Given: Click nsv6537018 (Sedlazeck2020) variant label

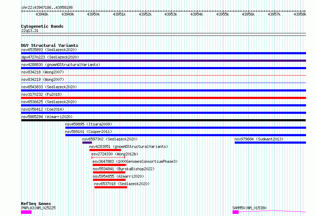Looking at the screenshot, I should [x=122, y=184].
